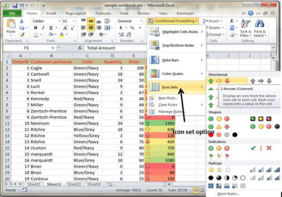The height and width of the screenshot is (197, 282).
Task: Open the Format cells dropdown
Action: pyautogui.click(x=217, y=35)
